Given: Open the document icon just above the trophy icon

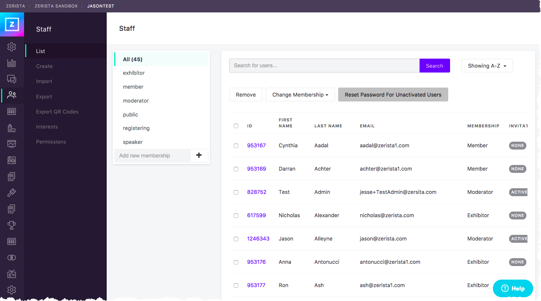Looking at the screenshot, I should pyautogui.click(x=12, y=209).
